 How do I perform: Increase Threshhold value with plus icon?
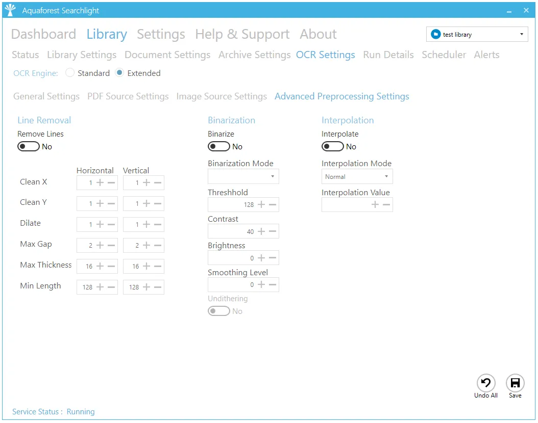coord(261,205)
